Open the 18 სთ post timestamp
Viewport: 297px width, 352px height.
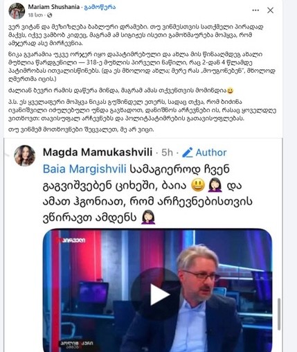click(35, 15)
